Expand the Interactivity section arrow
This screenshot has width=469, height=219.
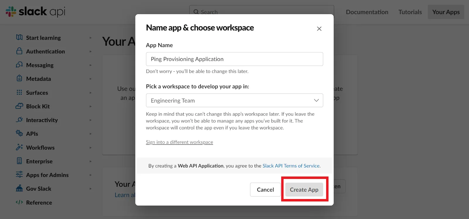(x=91, y=120)
